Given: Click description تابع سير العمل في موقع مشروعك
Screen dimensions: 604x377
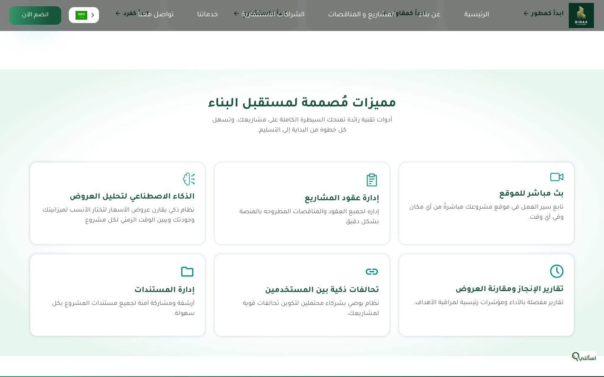Looking at the screenshot, I should pyautogui.click(x=487, y=212).
